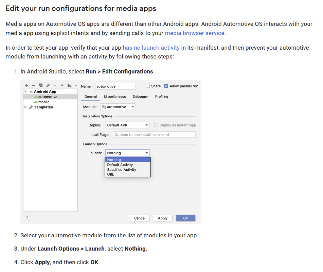
Task: Open the Debugger tab
Action: (140, 97)
